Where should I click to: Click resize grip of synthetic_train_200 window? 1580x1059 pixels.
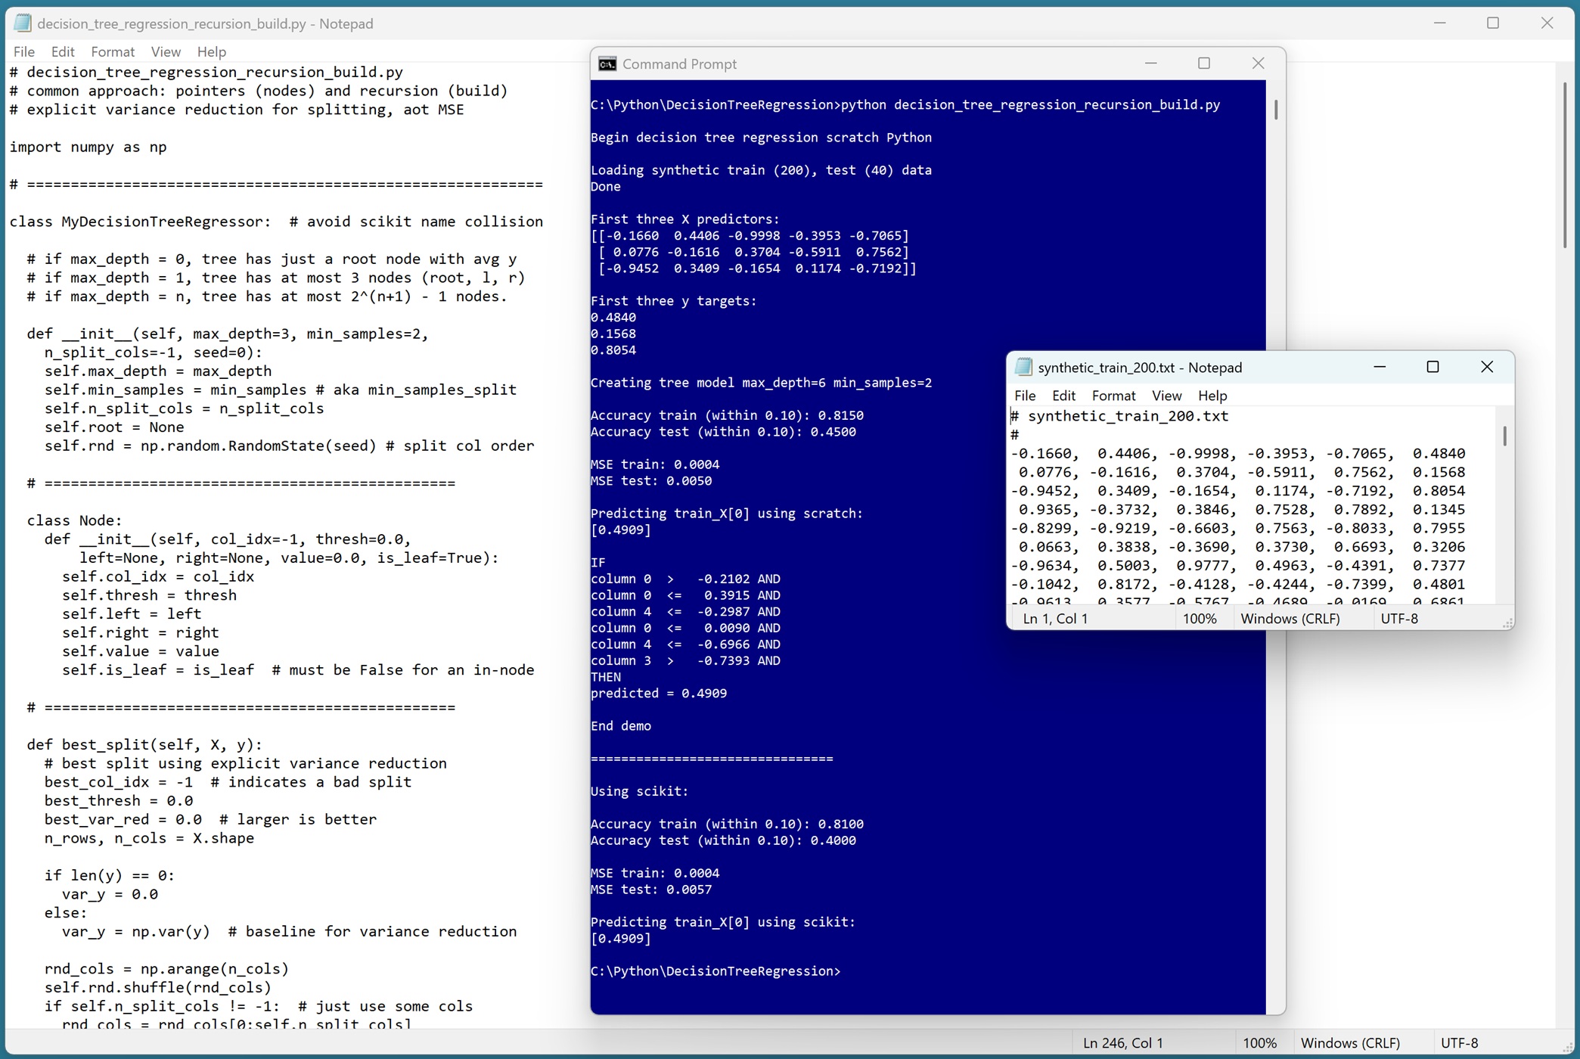pyautogui.click(x=1507, y=623)
